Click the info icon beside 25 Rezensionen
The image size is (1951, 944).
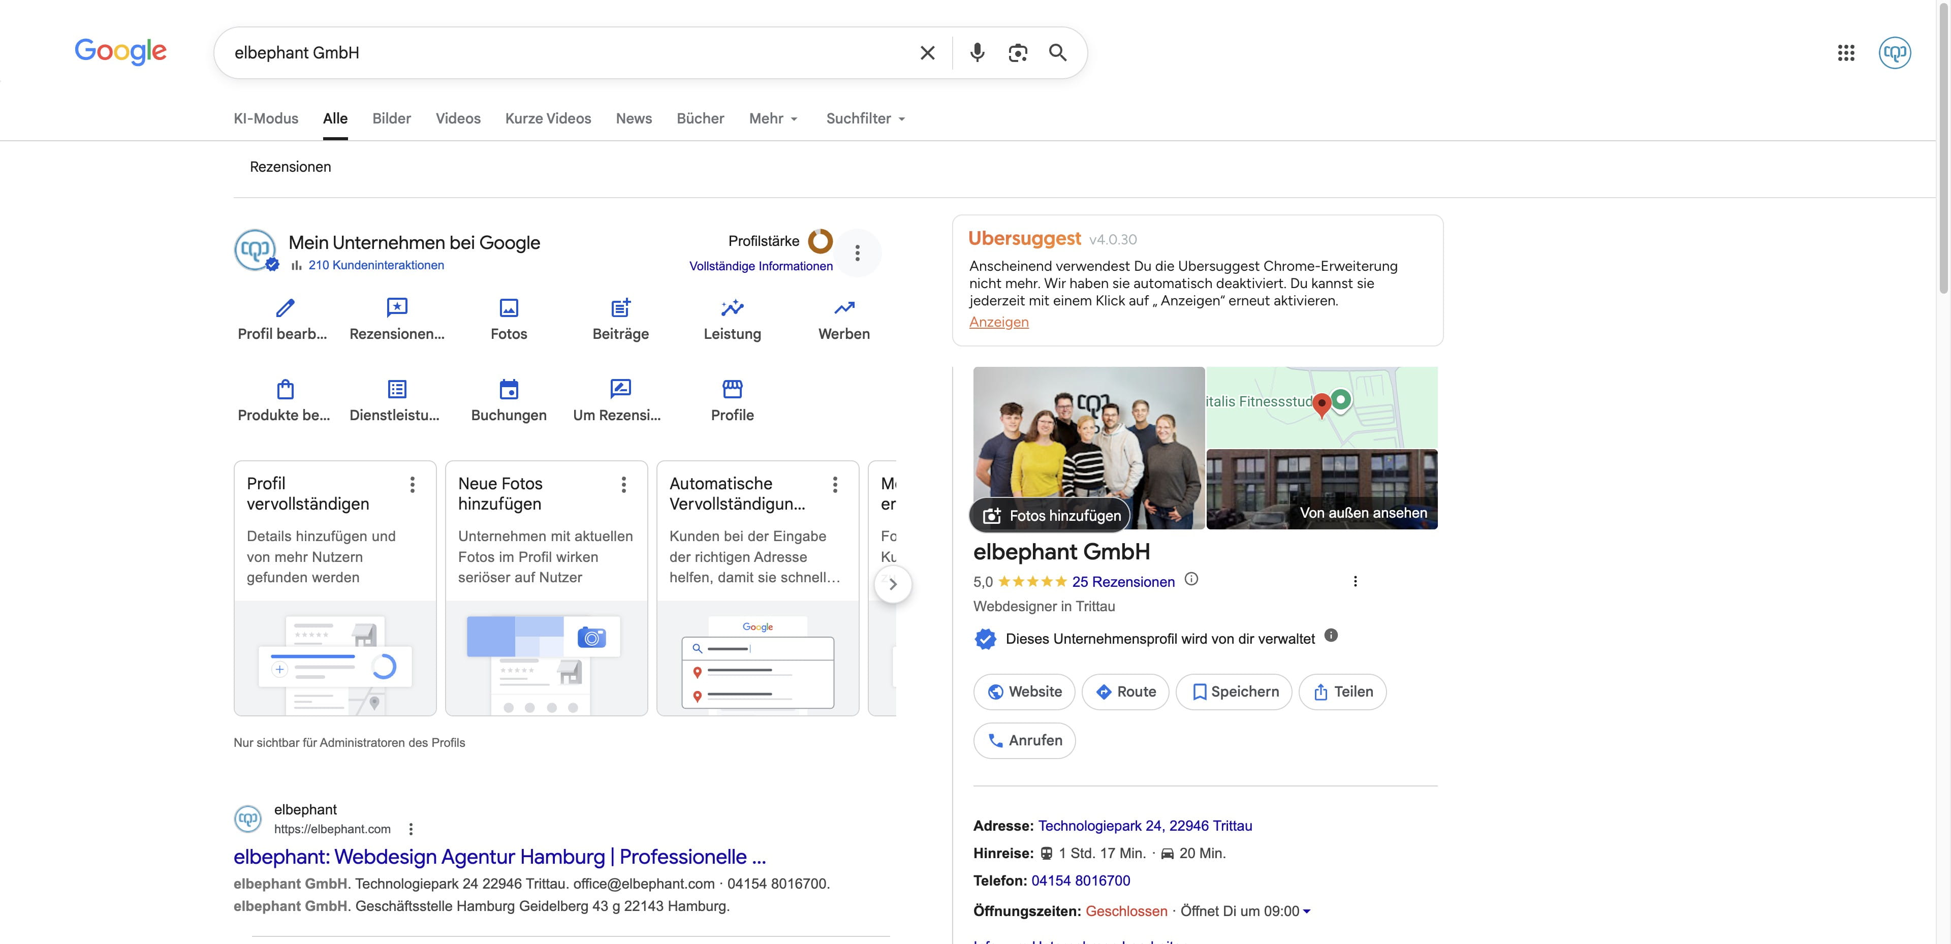point(1191,580)
